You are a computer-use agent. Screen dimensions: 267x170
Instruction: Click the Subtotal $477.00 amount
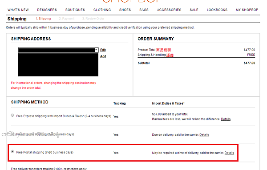249,63
